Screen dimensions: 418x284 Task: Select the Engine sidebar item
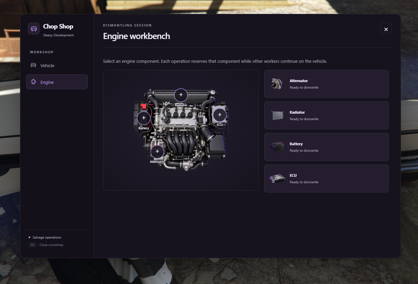tap(57, 82)
